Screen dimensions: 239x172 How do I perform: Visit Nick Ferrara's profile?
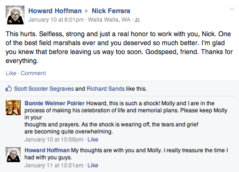(x=111, y=11)
